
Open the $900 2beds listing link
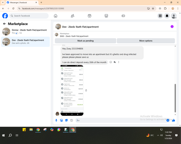coord(74,36)
